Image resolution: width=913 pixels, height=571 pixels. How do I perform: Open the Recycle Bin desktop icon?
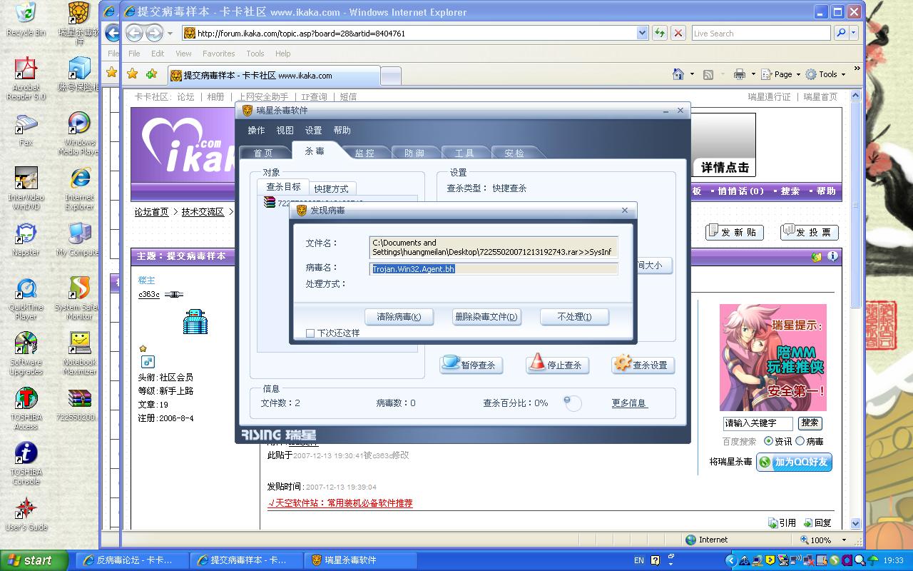(x=26, y=19)
